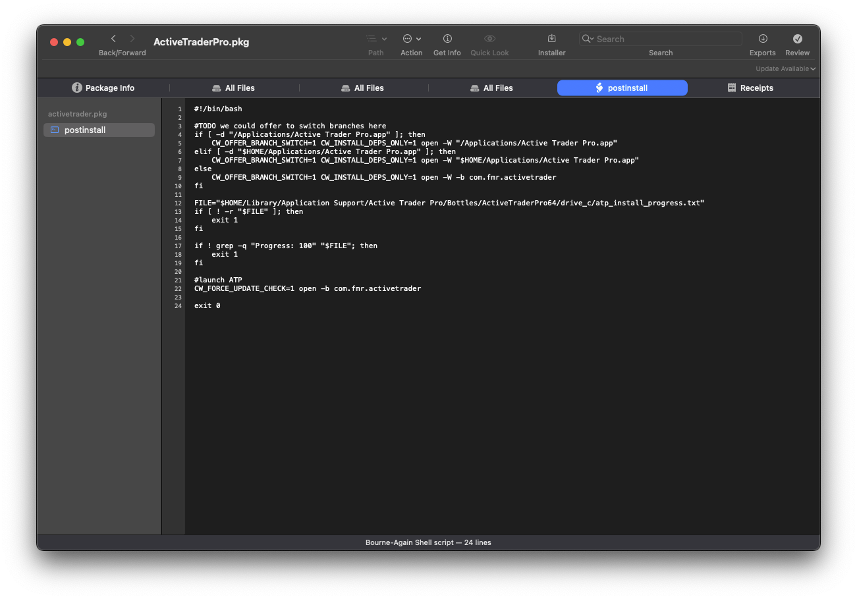Viewport: 857px width, 599px height.
Task: Click the FILE= assignment line
Action: (x=449, y=203)
